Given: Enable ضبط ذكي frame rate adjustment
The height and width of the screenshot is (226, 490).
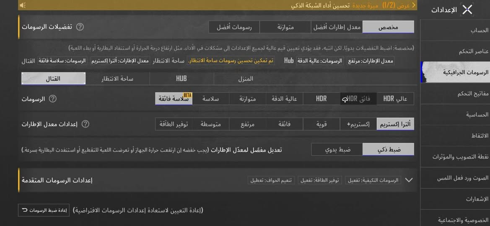Looking at the screenshot, I should 388,149.
